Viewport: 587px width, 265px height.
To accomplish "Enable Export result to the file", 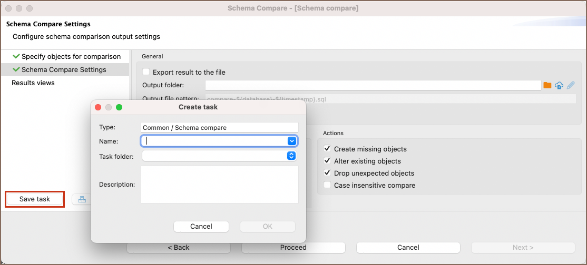I will click(146, 72).
